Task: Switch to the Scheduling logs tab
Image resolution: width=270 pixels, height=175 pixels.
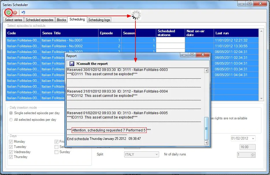Action: [x=99, y=20]
